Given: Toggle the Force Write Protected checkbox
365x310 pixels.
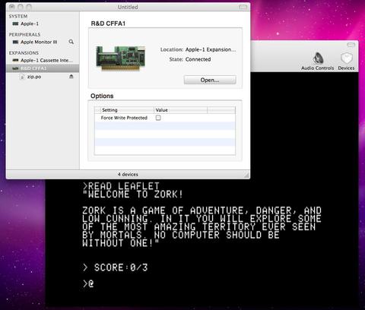Looking at the screenshot, I should tap(158, 118).
